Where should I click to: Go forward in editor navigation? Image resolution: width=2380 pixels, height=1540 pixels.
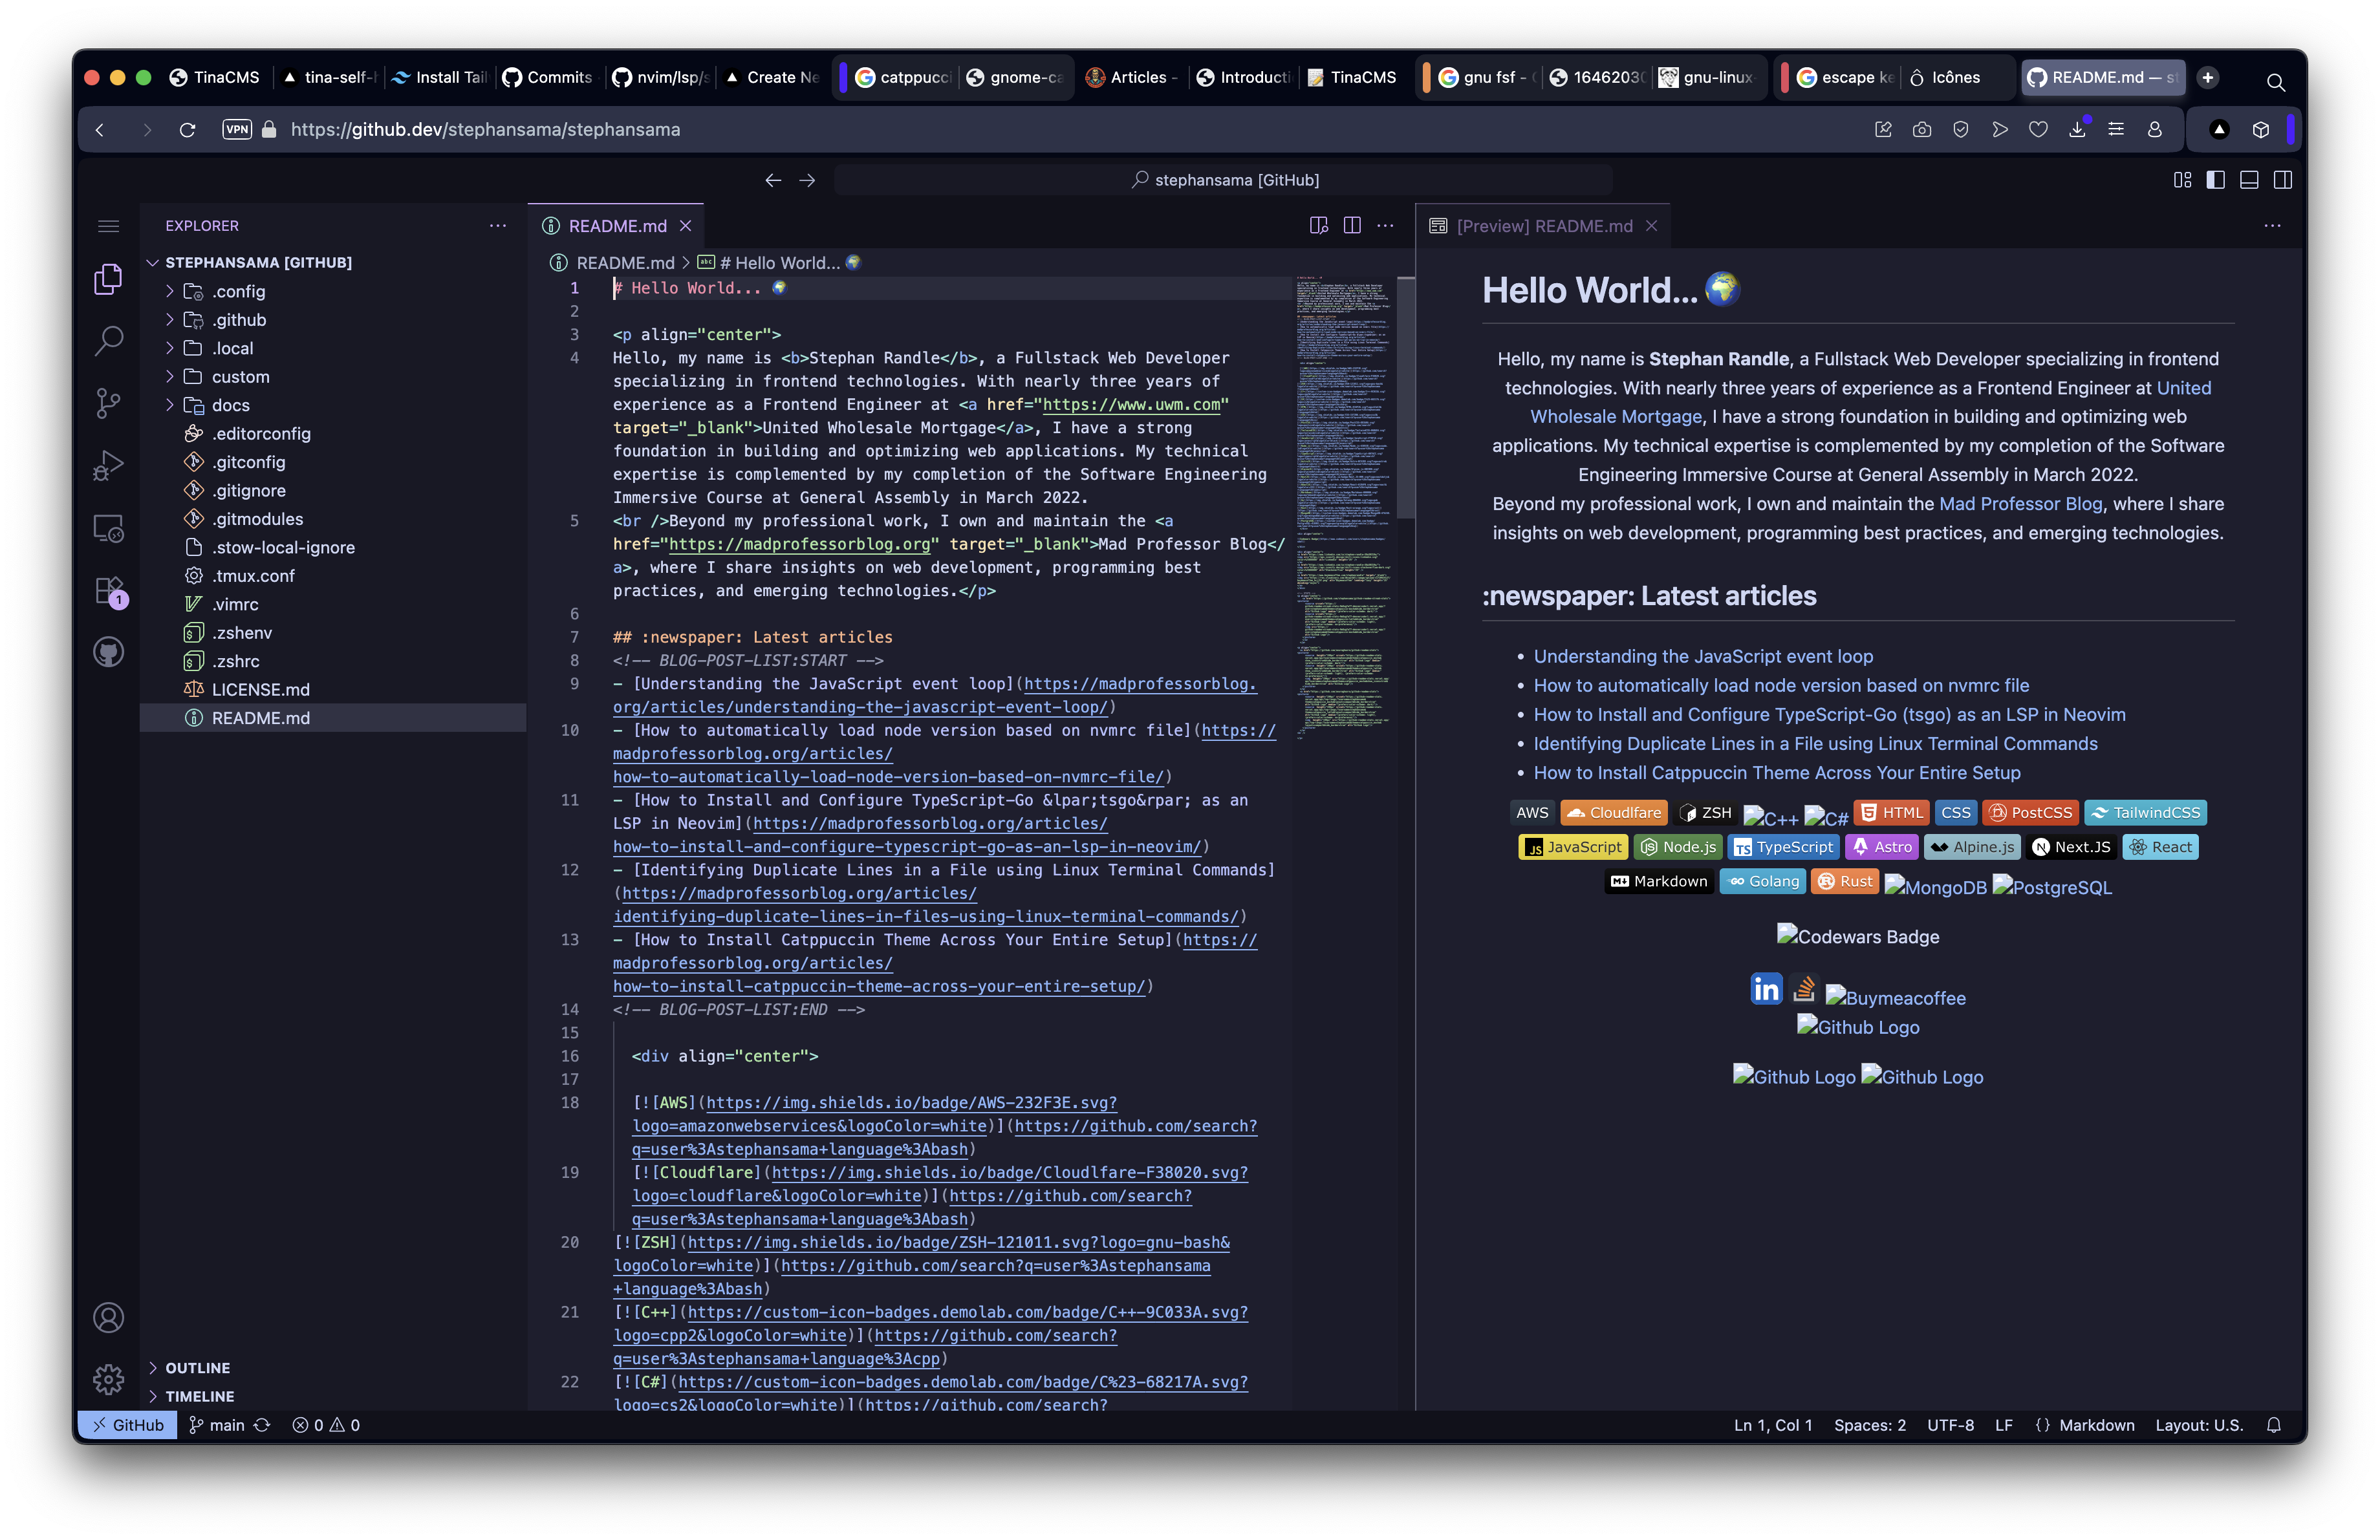(x=807, y=180)
